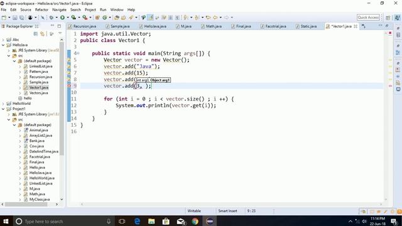Click the Open Task folder icon
The image size is (402, 226).
click(124, 18)
